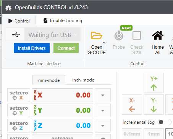Open the Y axis options dropdown
Viewport: 173px width, 139px height.
tap(103, 110)
